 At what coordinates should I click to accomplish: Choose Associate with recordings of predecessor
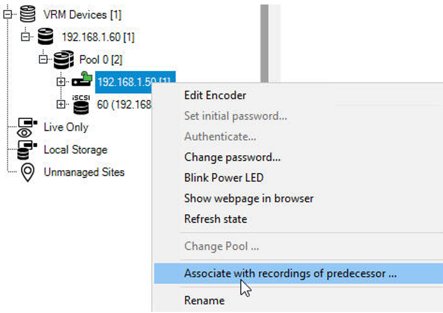(x=290, y=274)
